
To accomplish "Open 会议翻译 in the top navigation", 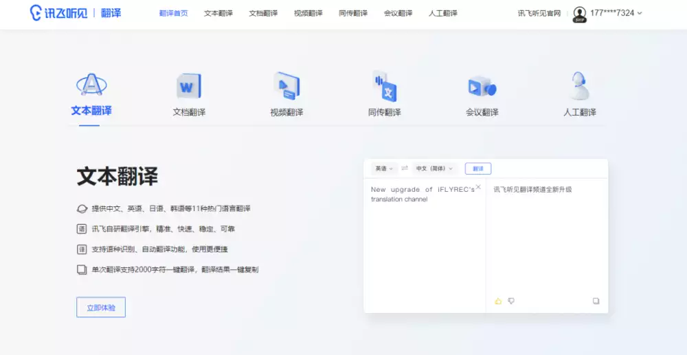I will [398, 13].
